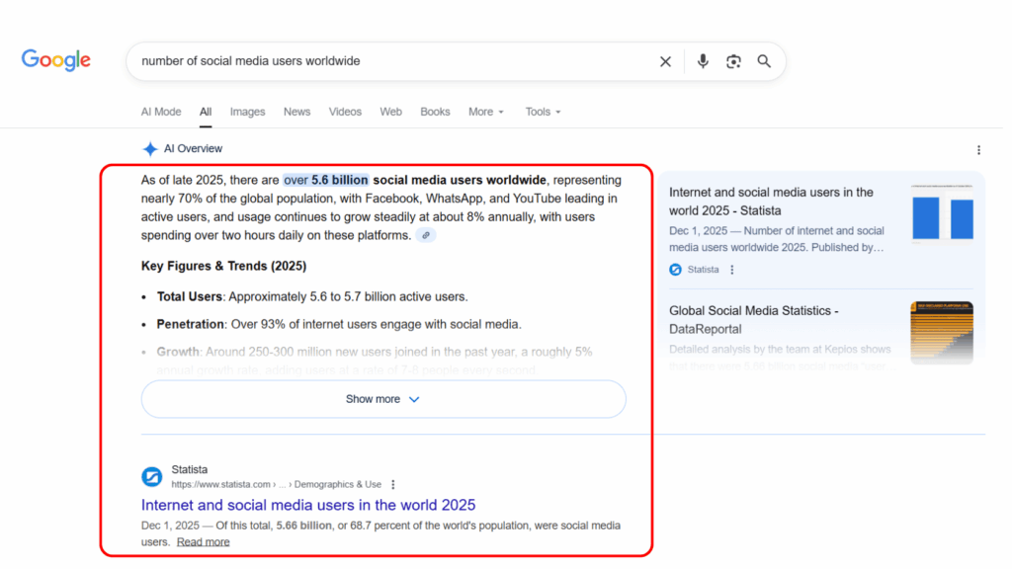Click the Read more link

point(204,542)
